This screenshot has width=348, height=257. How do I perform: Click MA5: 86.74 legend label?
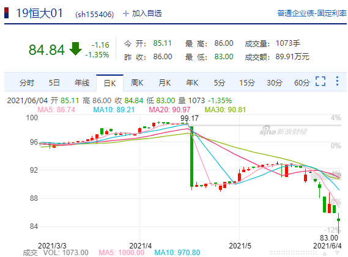pyautogui.click(x=56, y=110)
